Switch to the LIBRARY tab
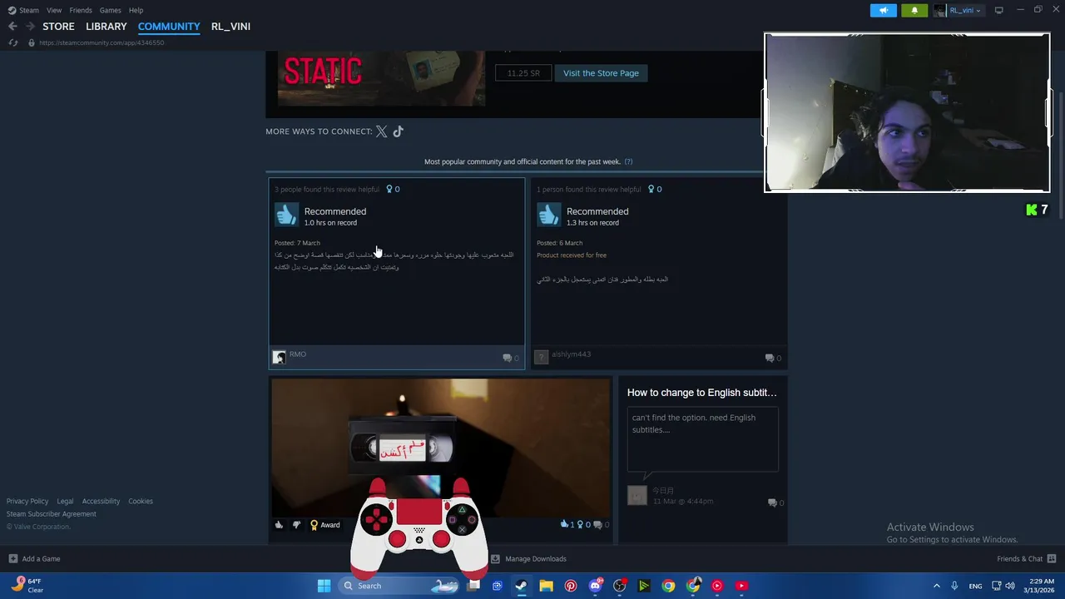Screen dimensions: 1065x599 click(106, 27)
